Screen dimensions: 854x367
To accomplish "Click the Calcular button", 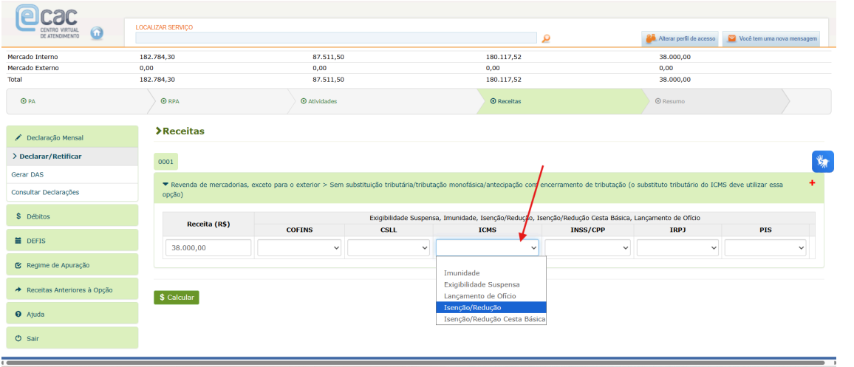I will 177,298.
